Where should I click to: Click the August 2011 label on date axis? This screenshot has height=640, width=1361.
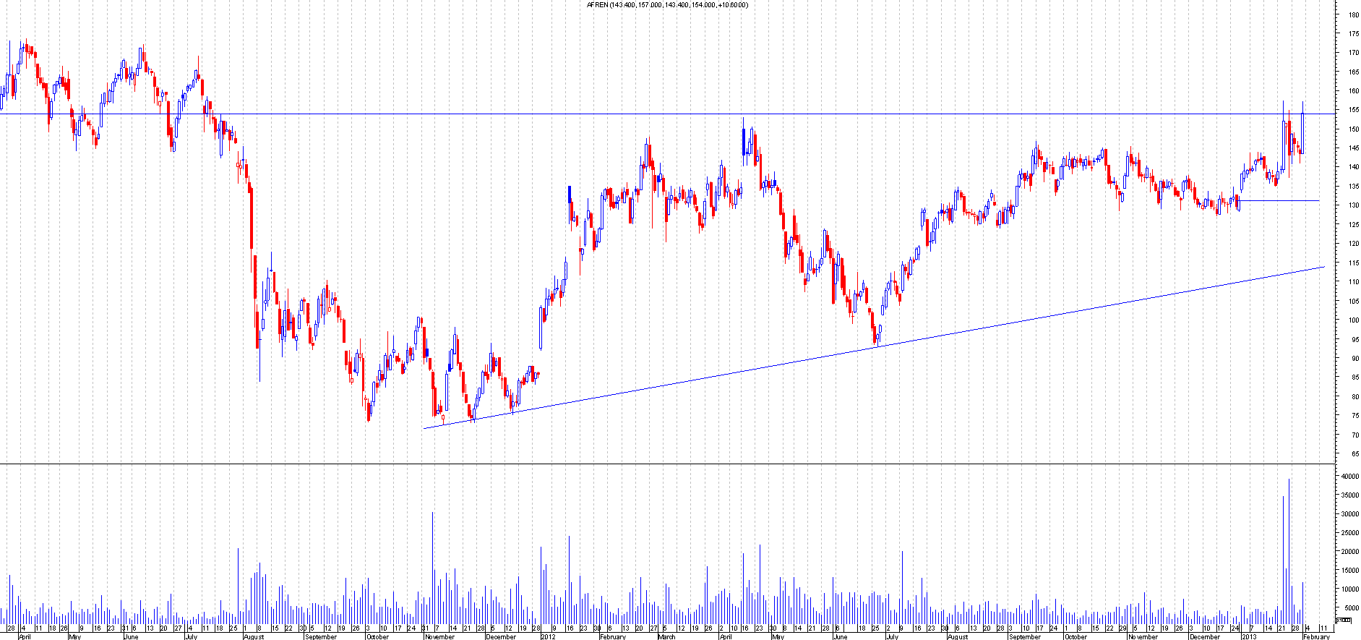254,636
